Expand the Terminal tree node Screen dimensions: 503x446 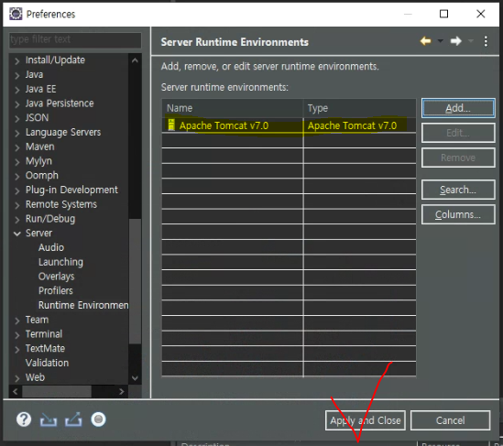17,335
